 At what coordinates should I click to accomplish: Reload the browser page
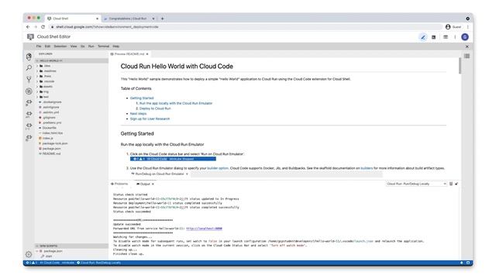[x=43, y=27]
